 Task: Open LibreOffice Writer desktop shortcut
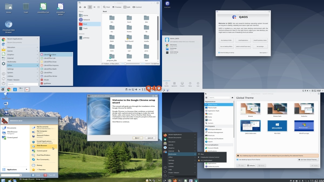60,9
